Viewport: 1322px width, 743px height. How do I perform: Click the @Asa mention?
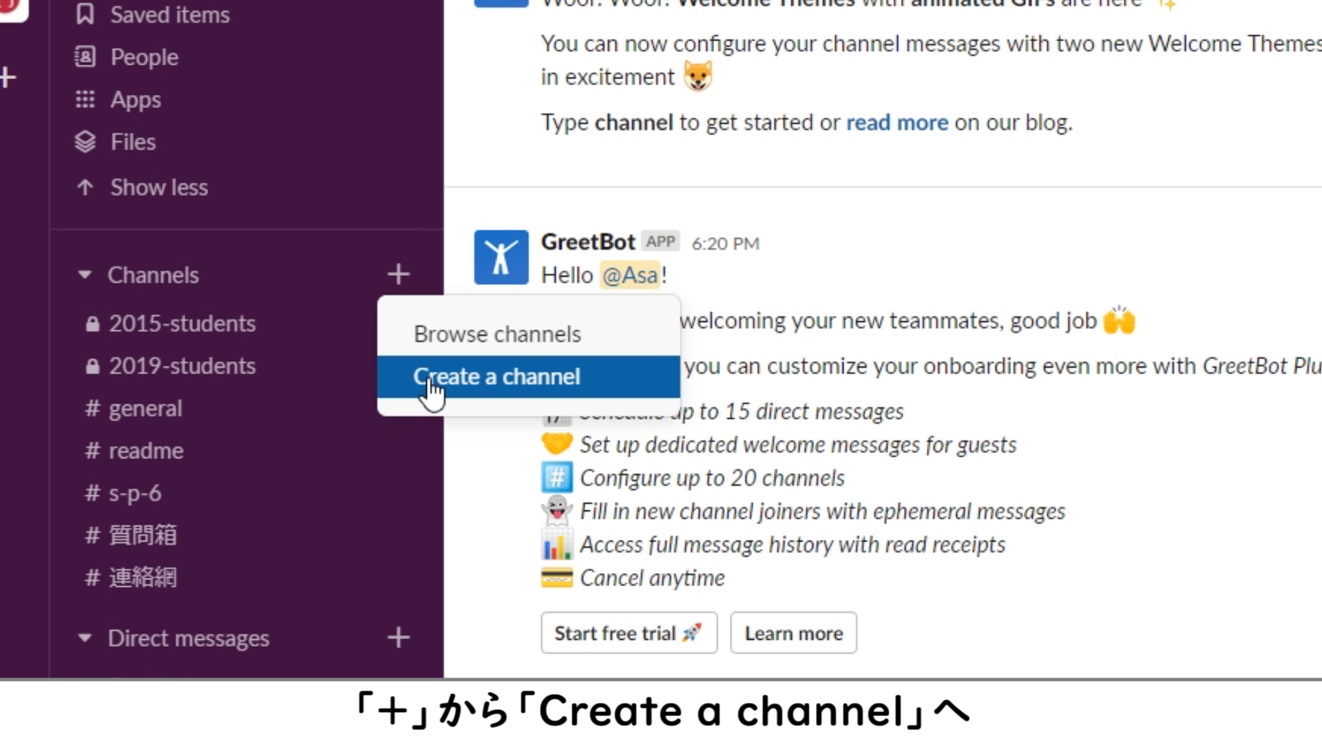click(x=630, y=275)
